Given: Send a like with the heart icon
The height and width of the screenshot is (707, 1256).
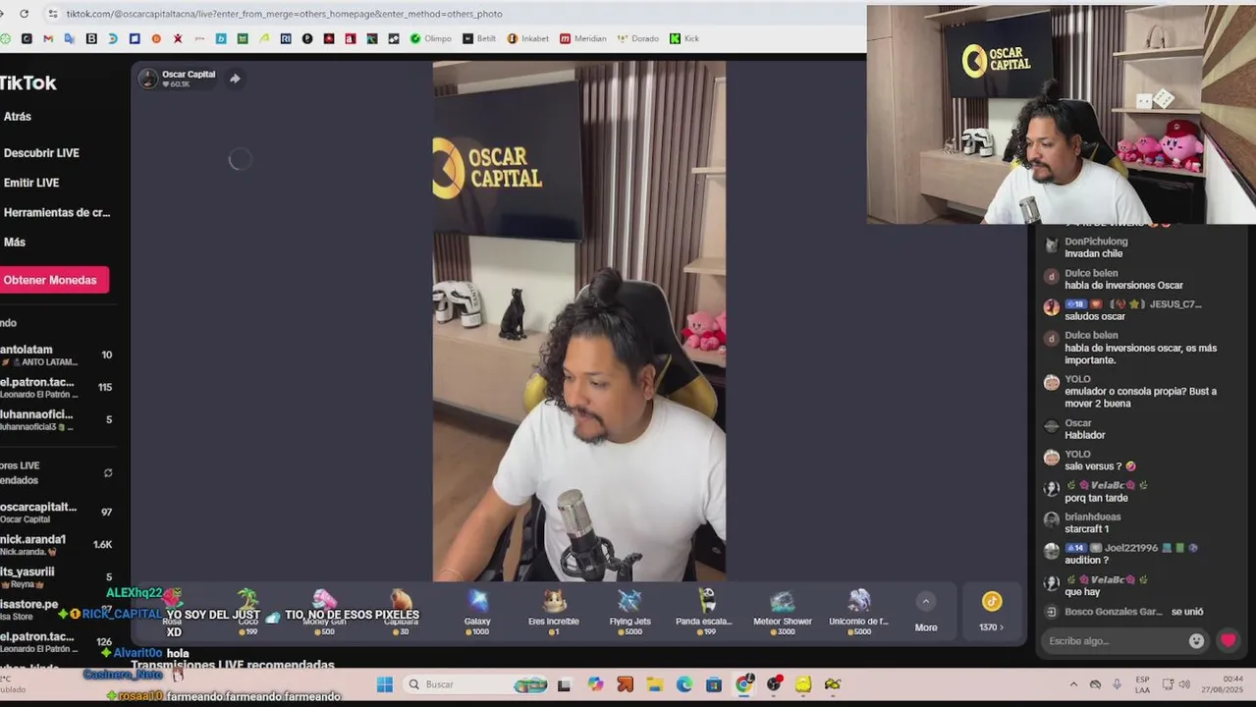Looking at the screenshot, I should click(1228, 641).
